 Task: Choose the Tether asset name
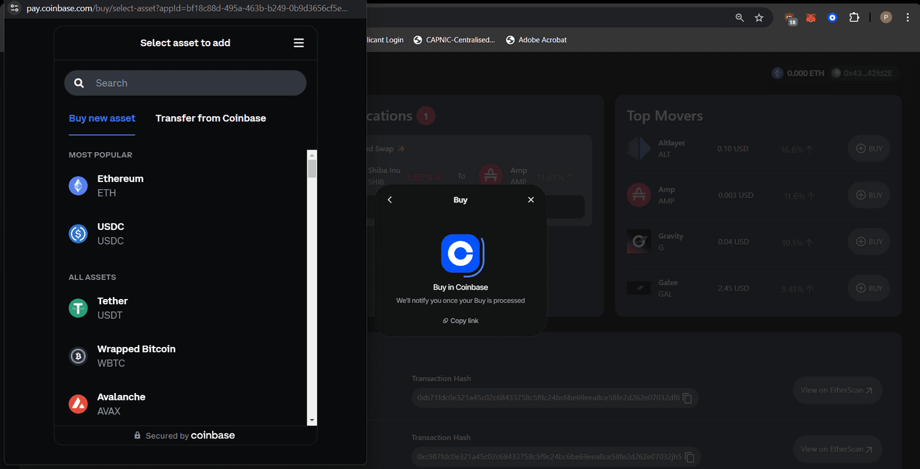click(x=112, y=301)
